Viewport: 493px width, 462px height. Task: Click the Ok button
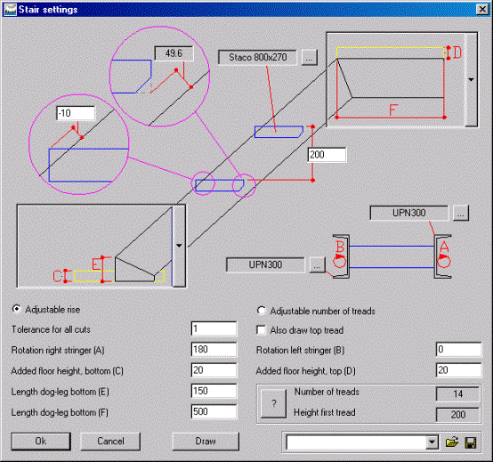coord(41,442)
